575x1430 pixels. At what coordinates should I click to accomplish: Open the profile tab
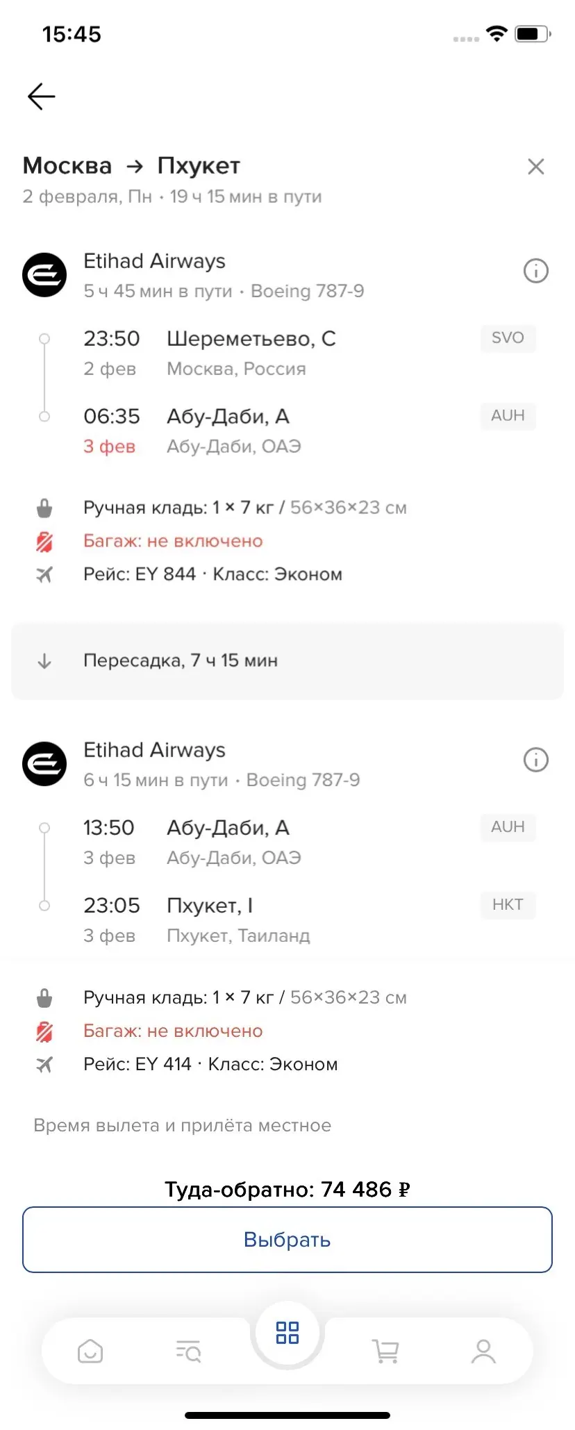coord(483,1352)
